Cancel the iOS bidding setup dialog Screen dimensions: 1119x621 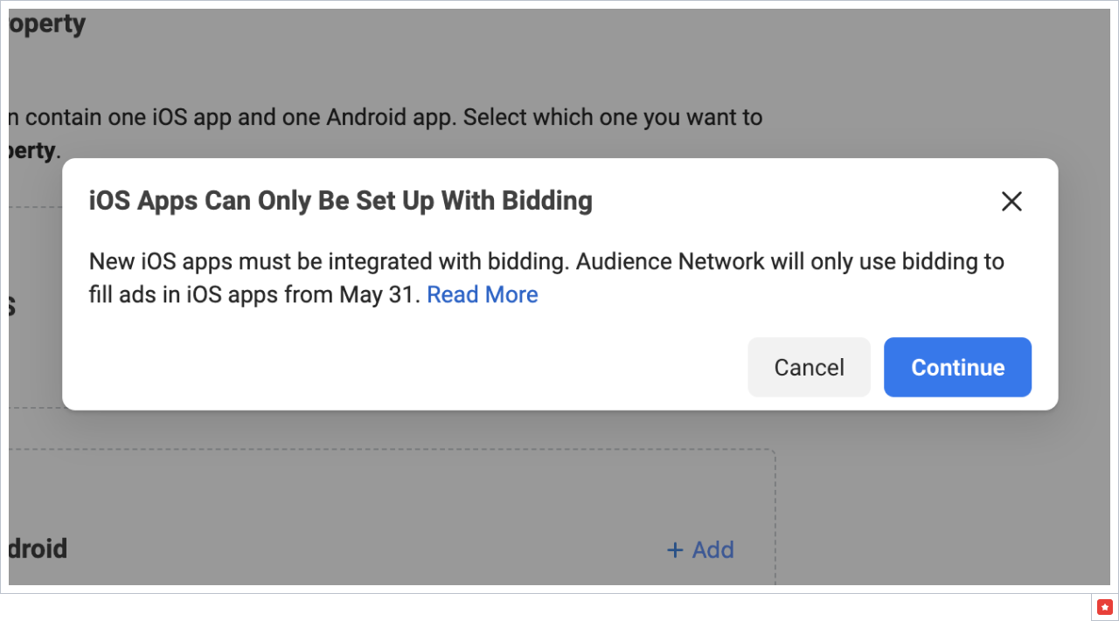click(x=809, y=367)
